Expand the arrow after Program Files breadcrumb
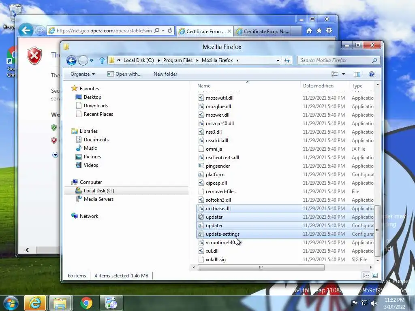The height and width of the screenshot is (311, 415). pyautogui.click(x=197, y=61)
